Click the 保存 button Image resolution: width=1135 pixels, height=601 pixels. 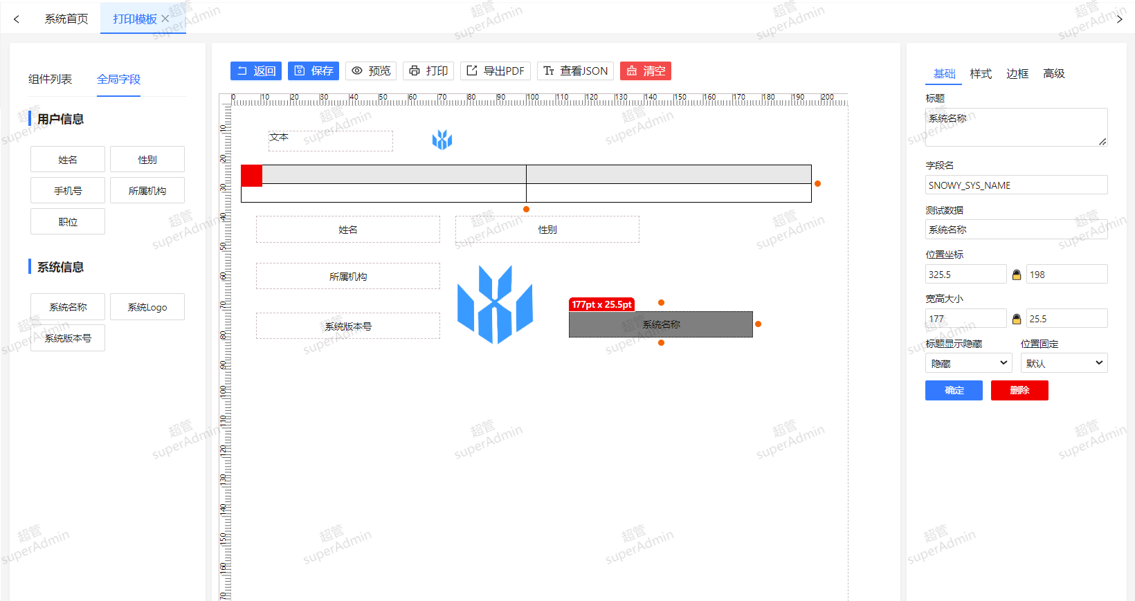[x=314, y=71]
